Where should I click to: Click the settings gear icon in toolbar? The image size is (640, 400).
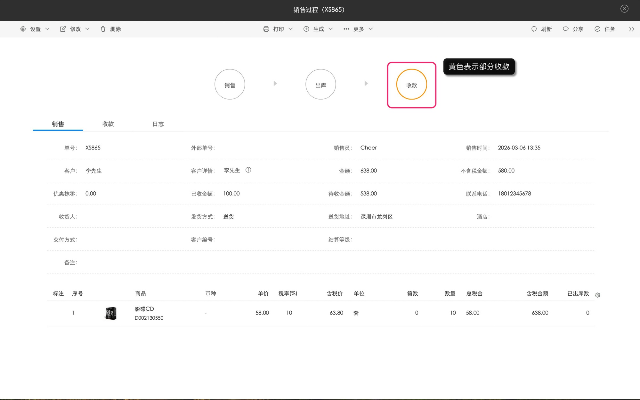click(x=23, y=29)
